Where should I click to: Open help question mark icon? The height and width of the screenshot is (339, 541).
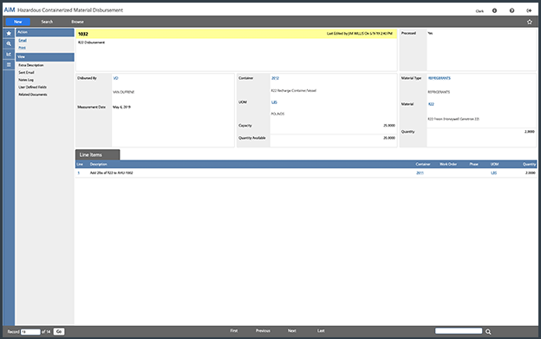pyautogui.click(x=512, y=10)
